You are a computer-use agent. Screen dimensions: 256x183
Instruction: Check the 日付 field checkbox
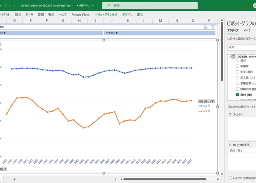point(237,61)
